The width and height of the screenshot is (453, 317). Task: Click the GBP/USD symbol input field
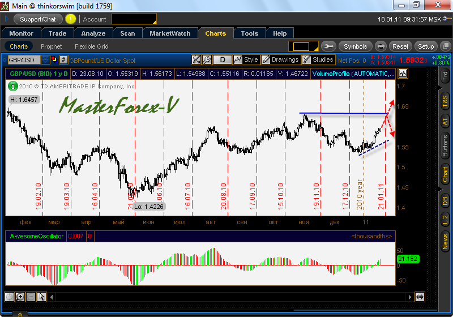(24, 60)
